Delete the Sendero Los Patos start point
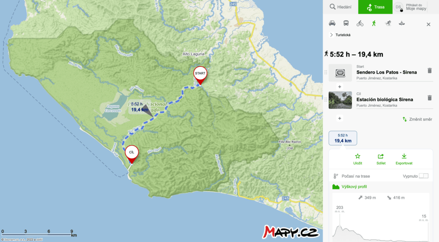Image resolution: width=439 pixels, height=242 pixels. point(430,71)
